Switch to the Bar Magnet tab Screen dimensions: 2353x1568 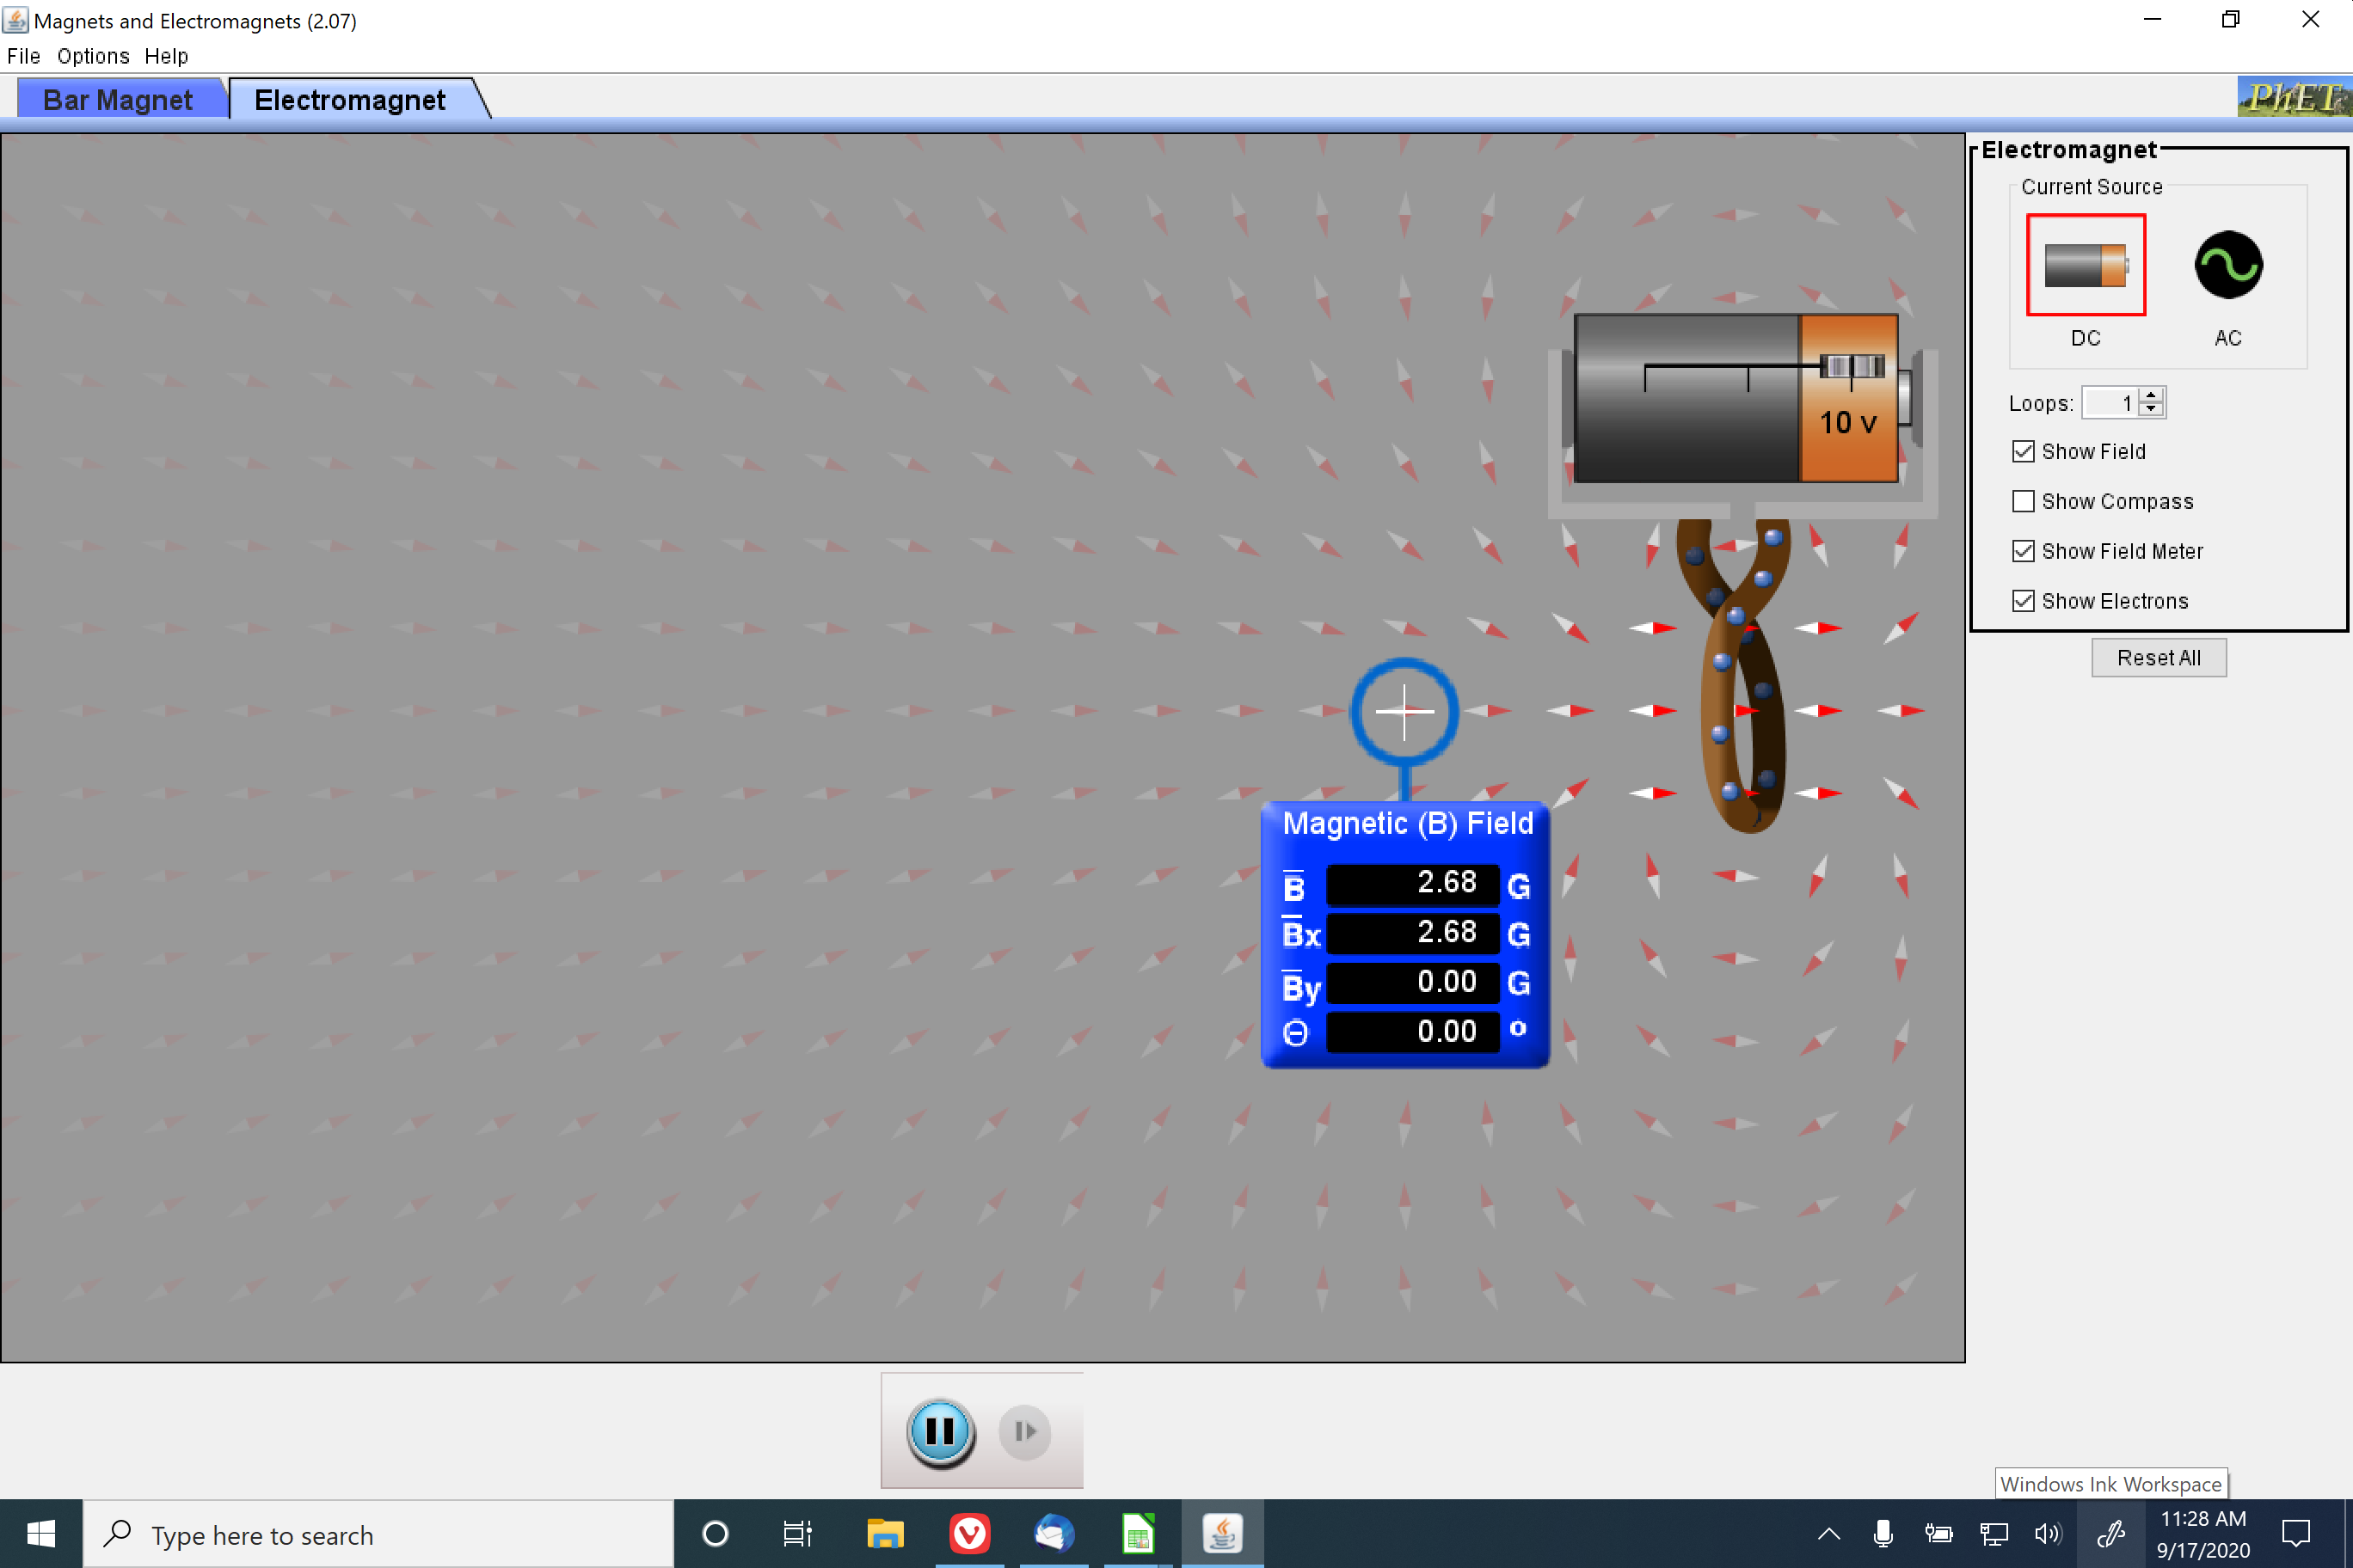[118, 99]
